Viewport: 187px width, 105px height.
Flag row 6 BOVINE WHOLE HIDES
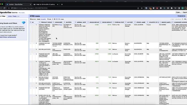(x=34, y=77)
